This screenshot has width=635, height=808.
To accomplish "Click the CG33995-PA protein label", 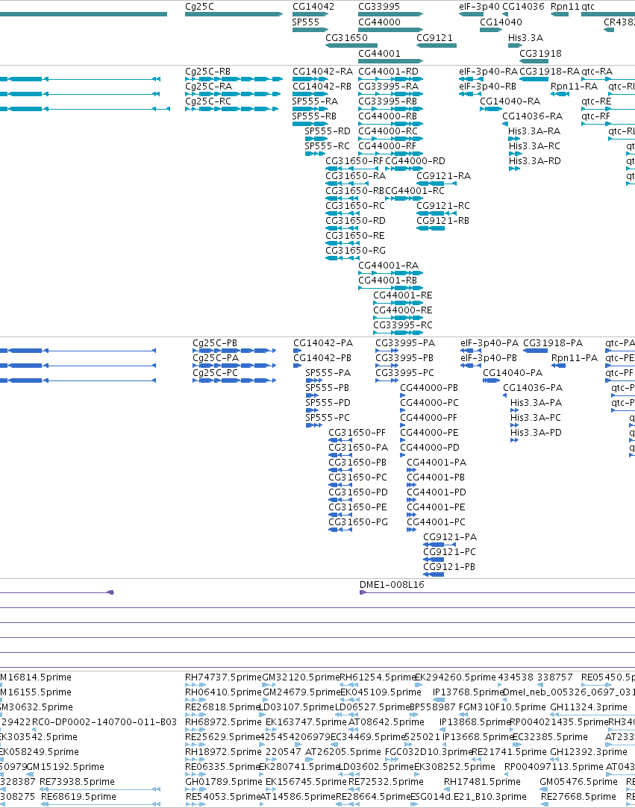I will 405,342.
